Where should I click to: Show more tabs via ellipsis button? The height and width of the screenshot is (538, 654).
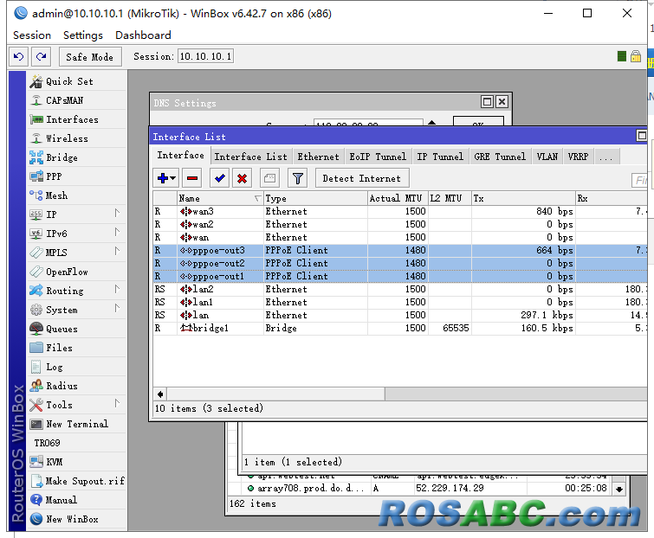point(606,157)
